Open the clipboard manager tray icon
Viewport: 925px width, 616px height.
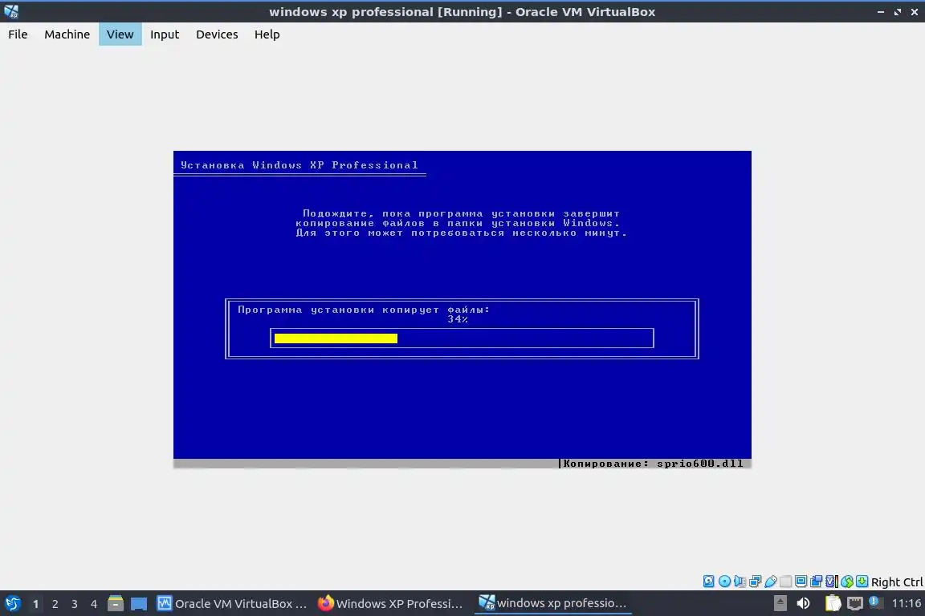[833, 603]
